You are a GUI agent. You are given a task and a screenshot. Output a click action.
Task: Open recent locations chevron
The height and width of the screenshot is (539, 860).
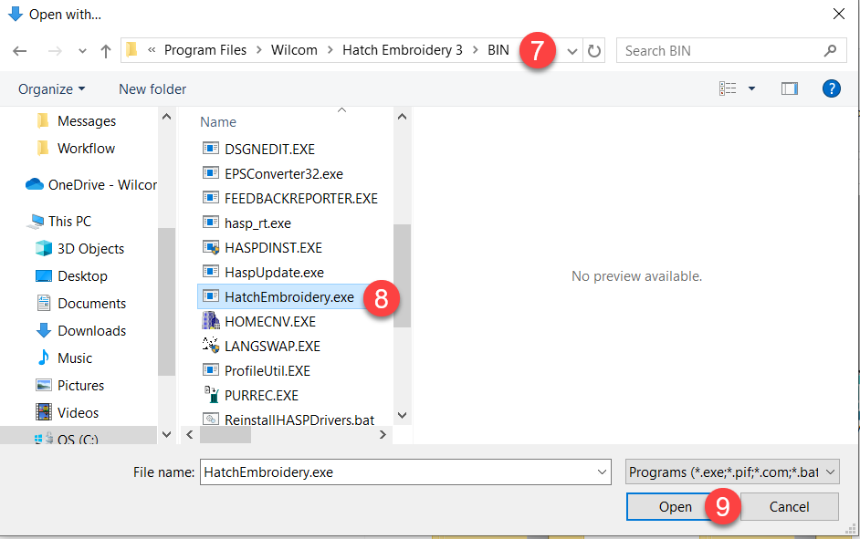82,51
